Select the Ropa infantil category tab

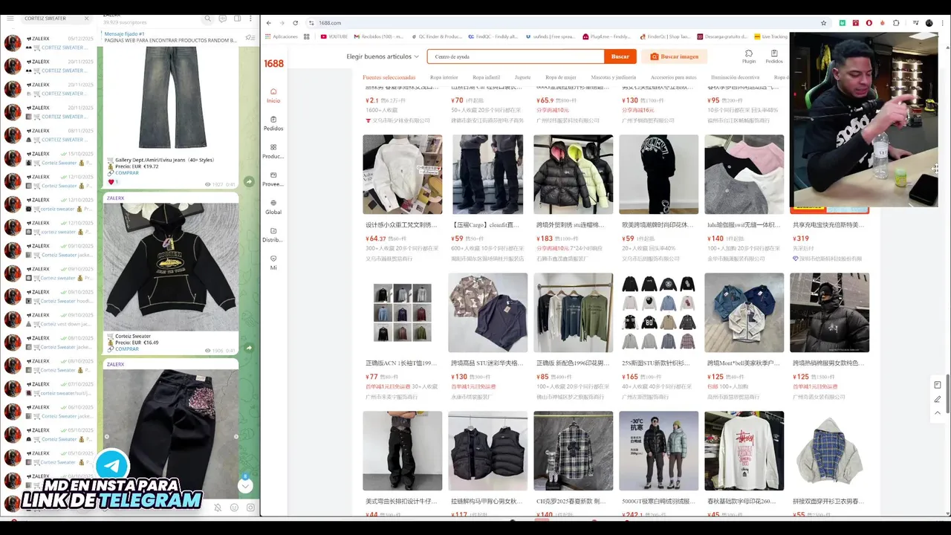(487, 77)
